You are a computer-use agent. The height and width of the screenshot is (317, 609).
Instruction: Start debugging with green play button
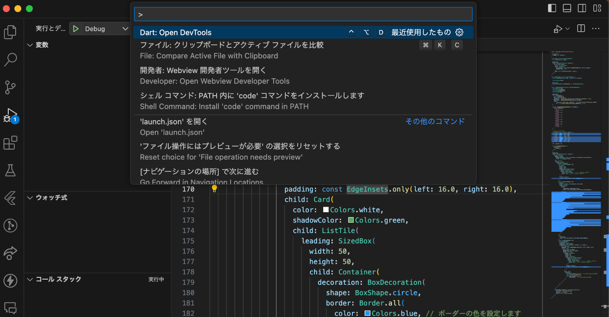pos(76,29)
